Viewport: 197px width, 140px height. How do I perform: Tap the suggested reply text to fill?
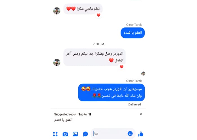point(63,120)
